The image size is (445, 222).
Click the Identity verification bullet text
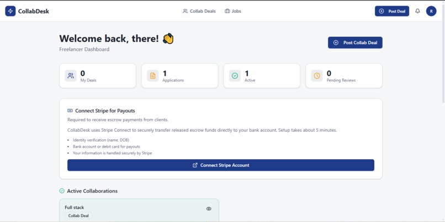pos(101,140)
